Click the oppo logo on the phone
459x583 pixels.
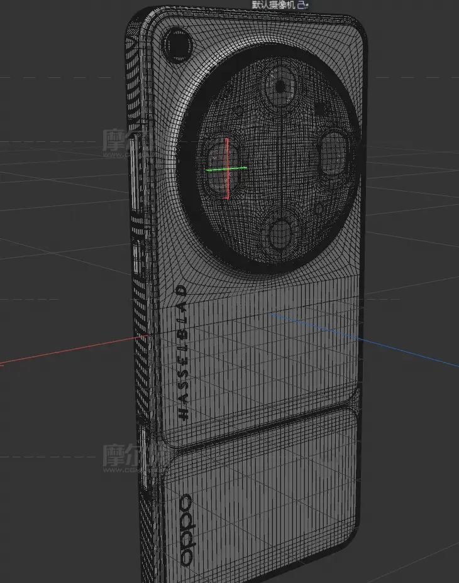pyautogui.click(x=187, y=529)
